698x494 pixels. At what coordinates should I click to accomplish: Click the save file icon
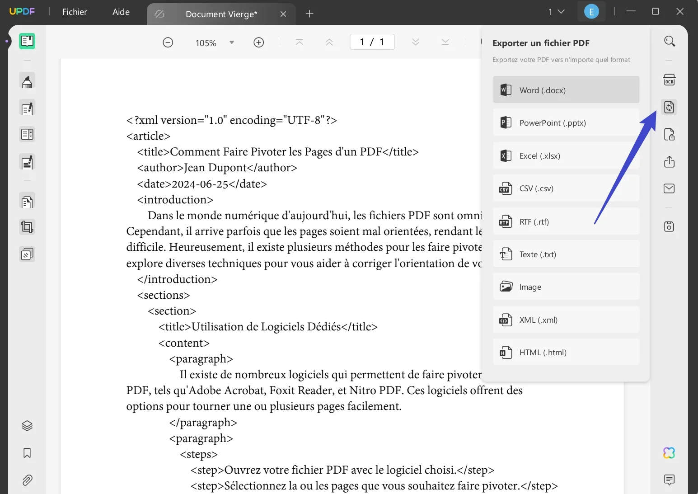(x=669, y=226)
